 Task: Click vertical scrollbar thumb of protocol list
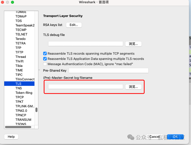point(36,110)
